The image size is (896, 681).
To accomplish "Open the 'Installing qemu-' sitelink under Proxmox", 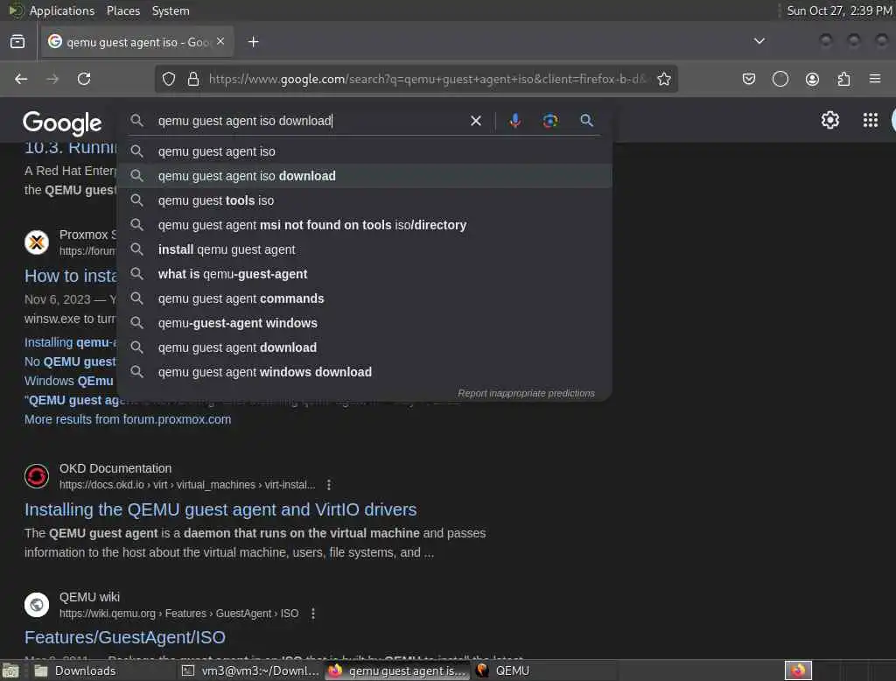I will pyautogui.click(x=70, y=342).
